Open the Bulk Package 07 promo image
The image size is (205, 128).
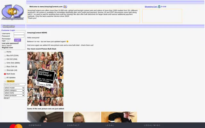pyautogui.click(x=45, y=79)
